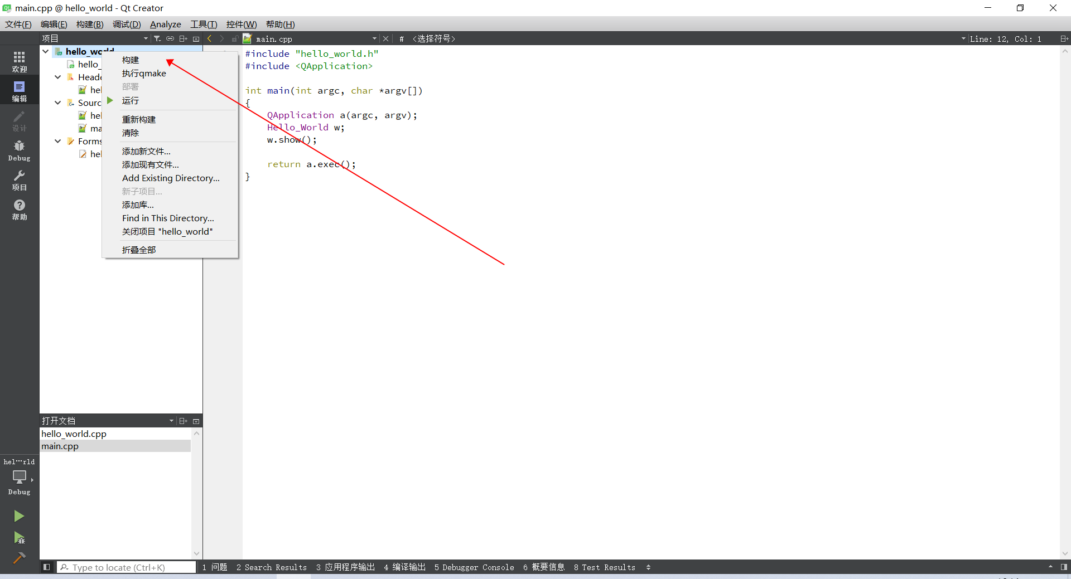Open the 3 应用程序输出 pane
This screenshot has width=1071, height=579.
345,567
